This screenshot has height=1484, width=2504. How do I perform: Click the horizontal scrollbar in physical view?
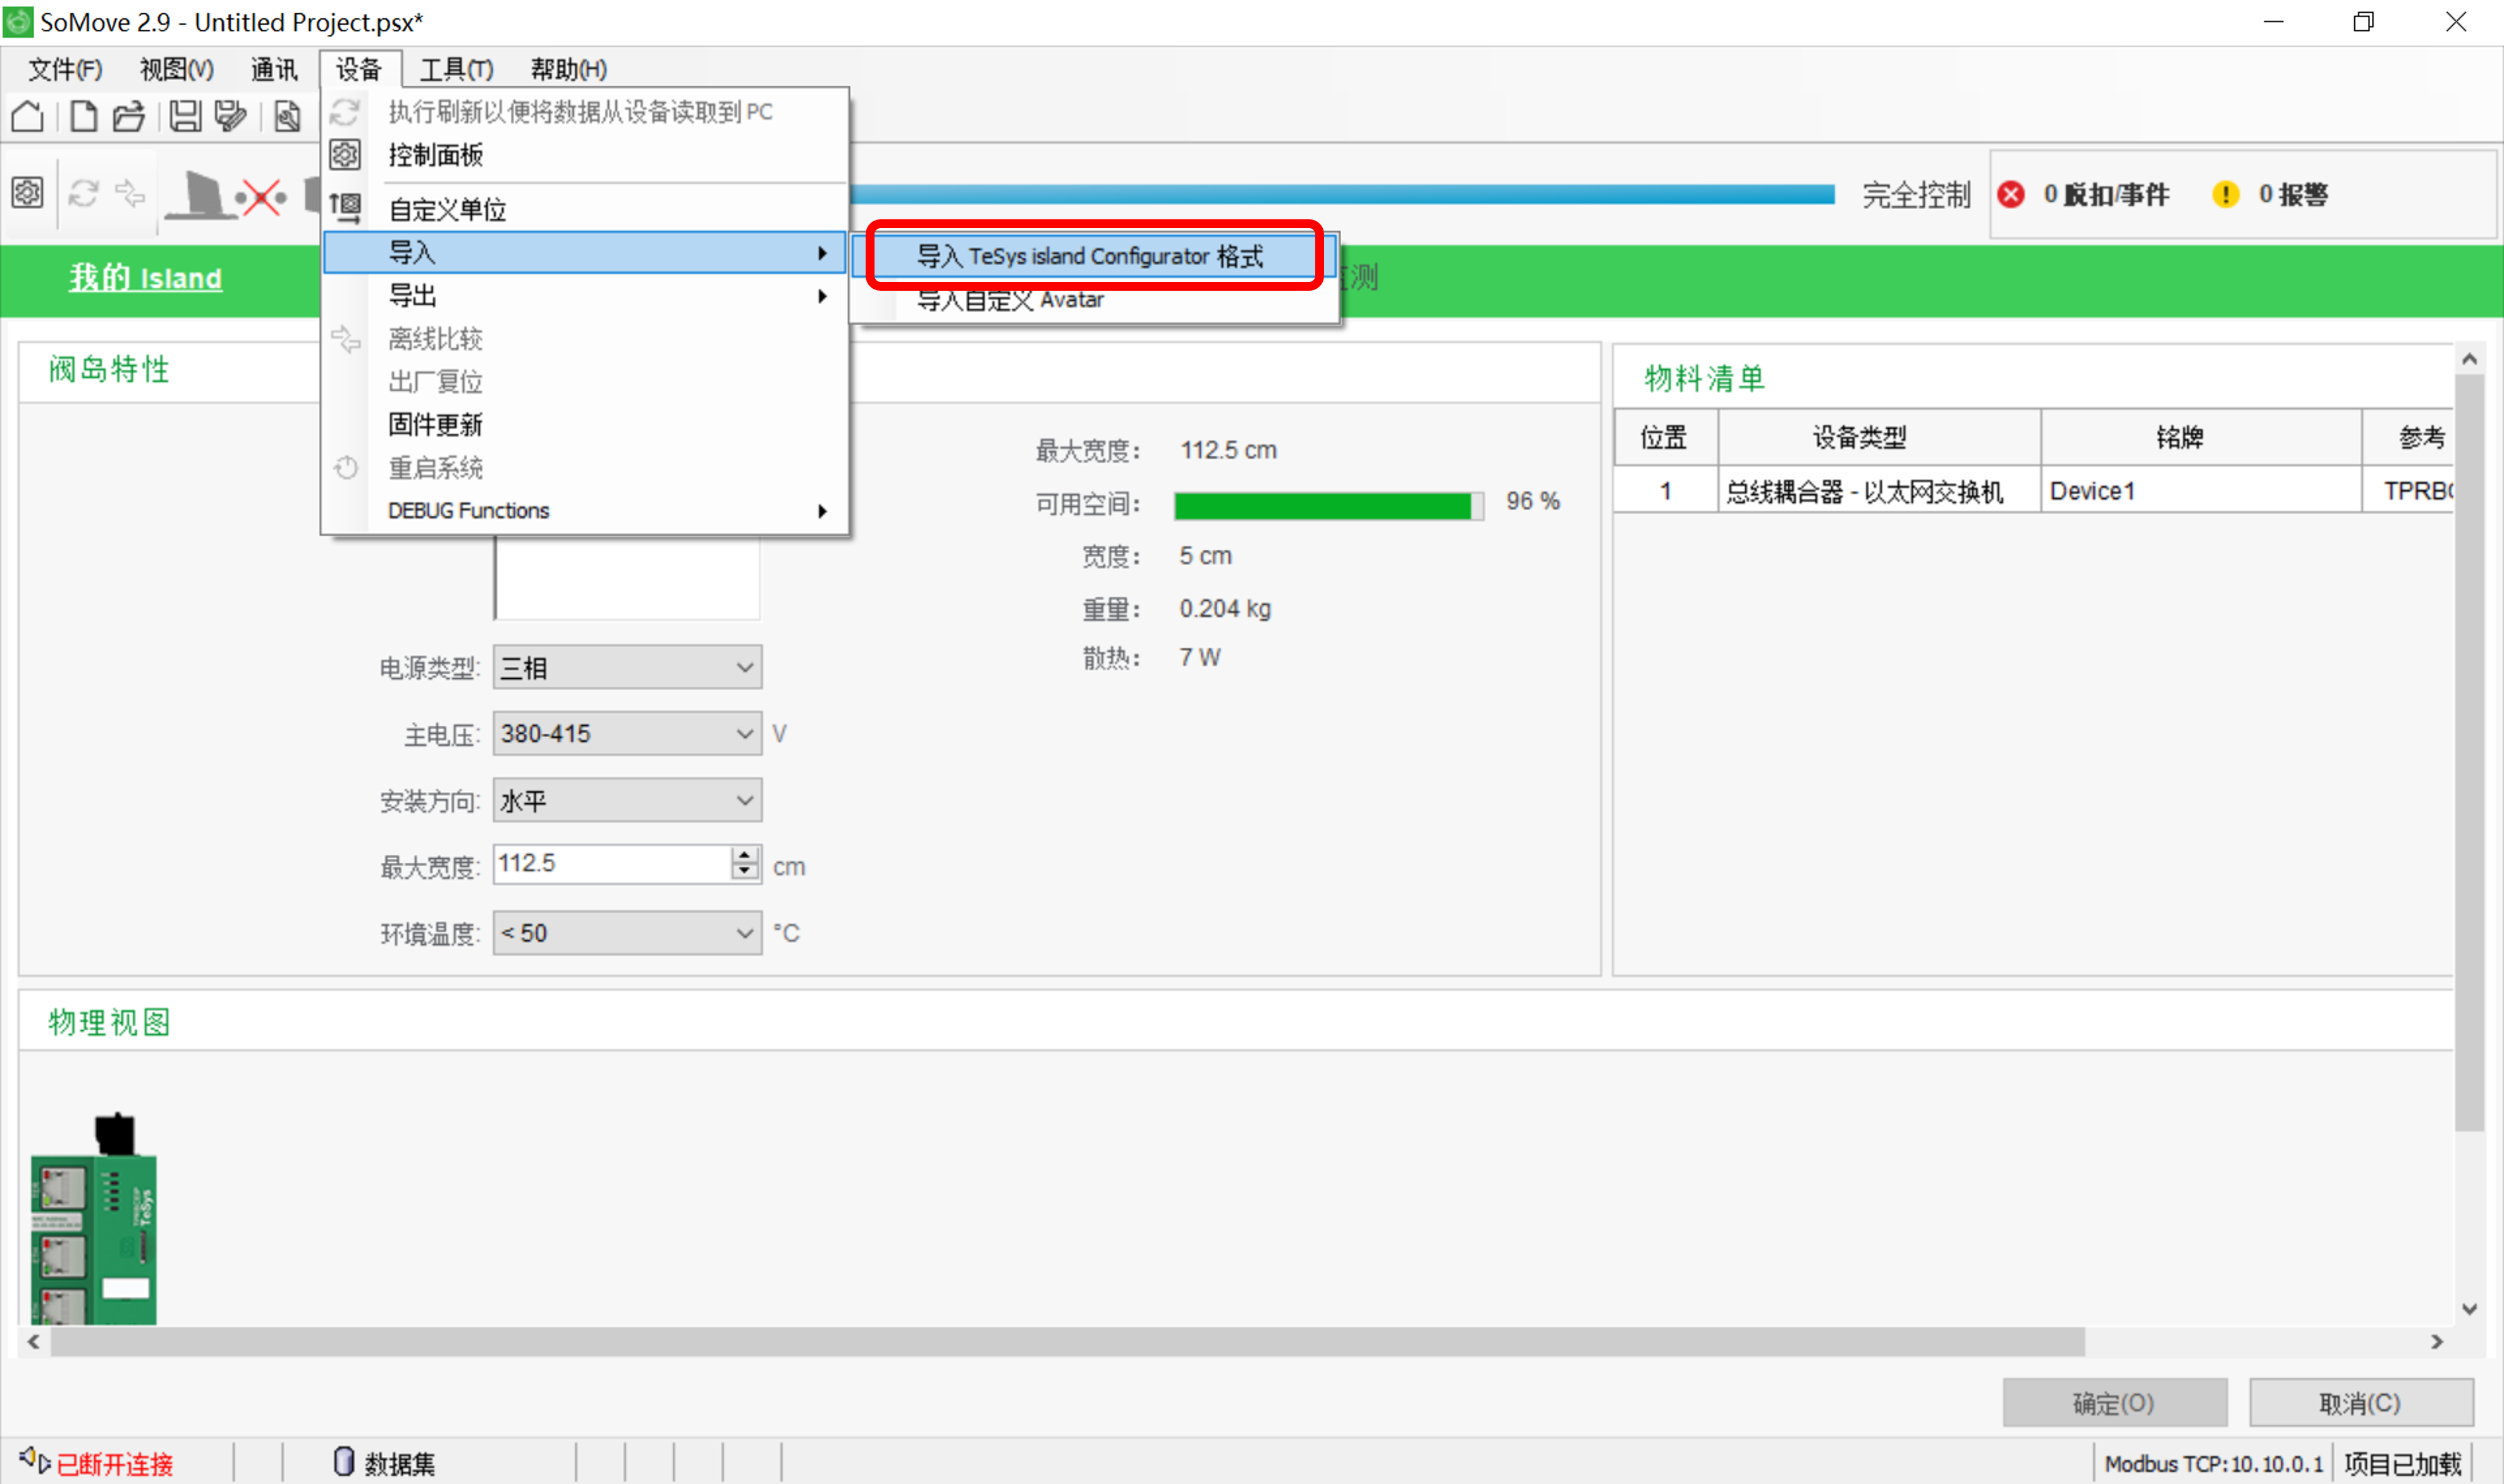(x=1067, y=1342)
